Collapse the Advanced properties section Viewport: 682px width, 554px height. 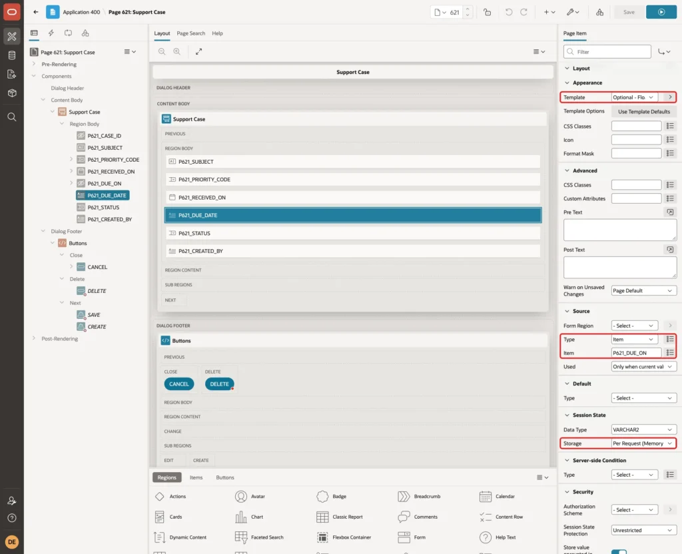[x=567, y=170]
